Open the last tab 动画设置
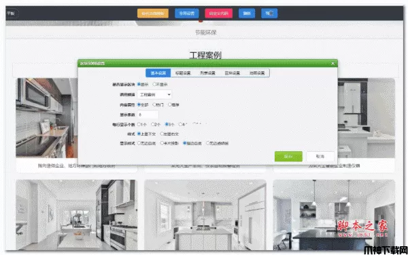408x255 pixels. 257,73
